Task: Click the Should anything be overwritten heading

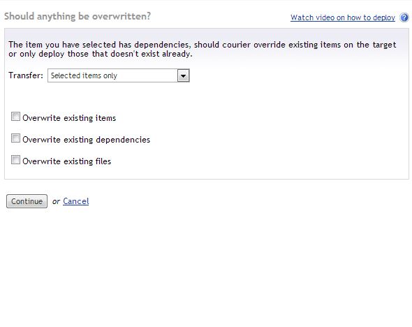Action: click(78, 16)
